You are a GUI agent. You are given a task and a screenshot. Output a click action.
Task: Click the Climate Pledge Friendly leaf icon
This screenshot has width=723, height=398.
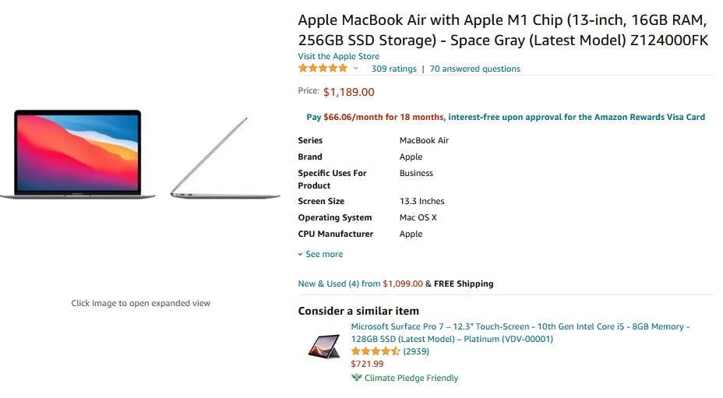(356, 377)
